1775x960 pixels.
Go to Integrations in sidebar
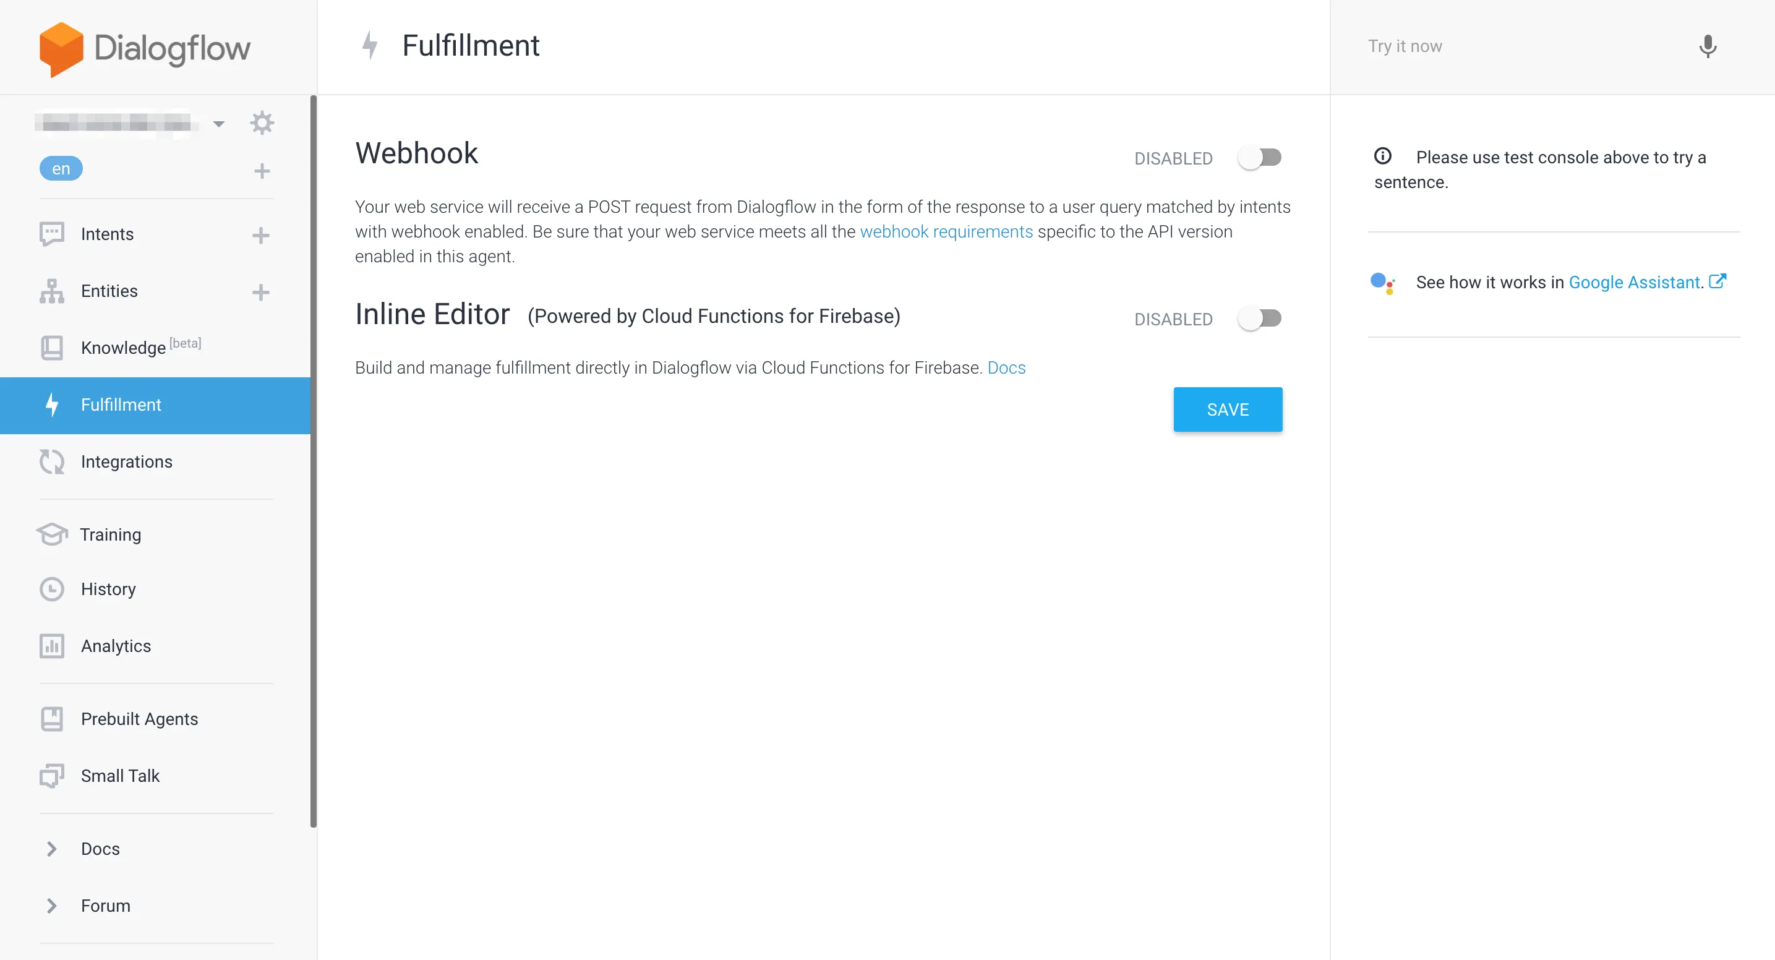point(126,461)
